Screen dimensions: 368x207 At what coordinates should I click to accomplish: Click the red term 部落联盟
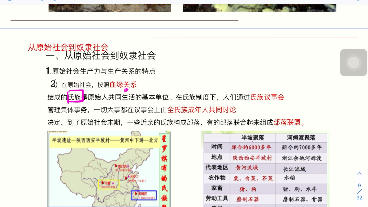(287, 122)
